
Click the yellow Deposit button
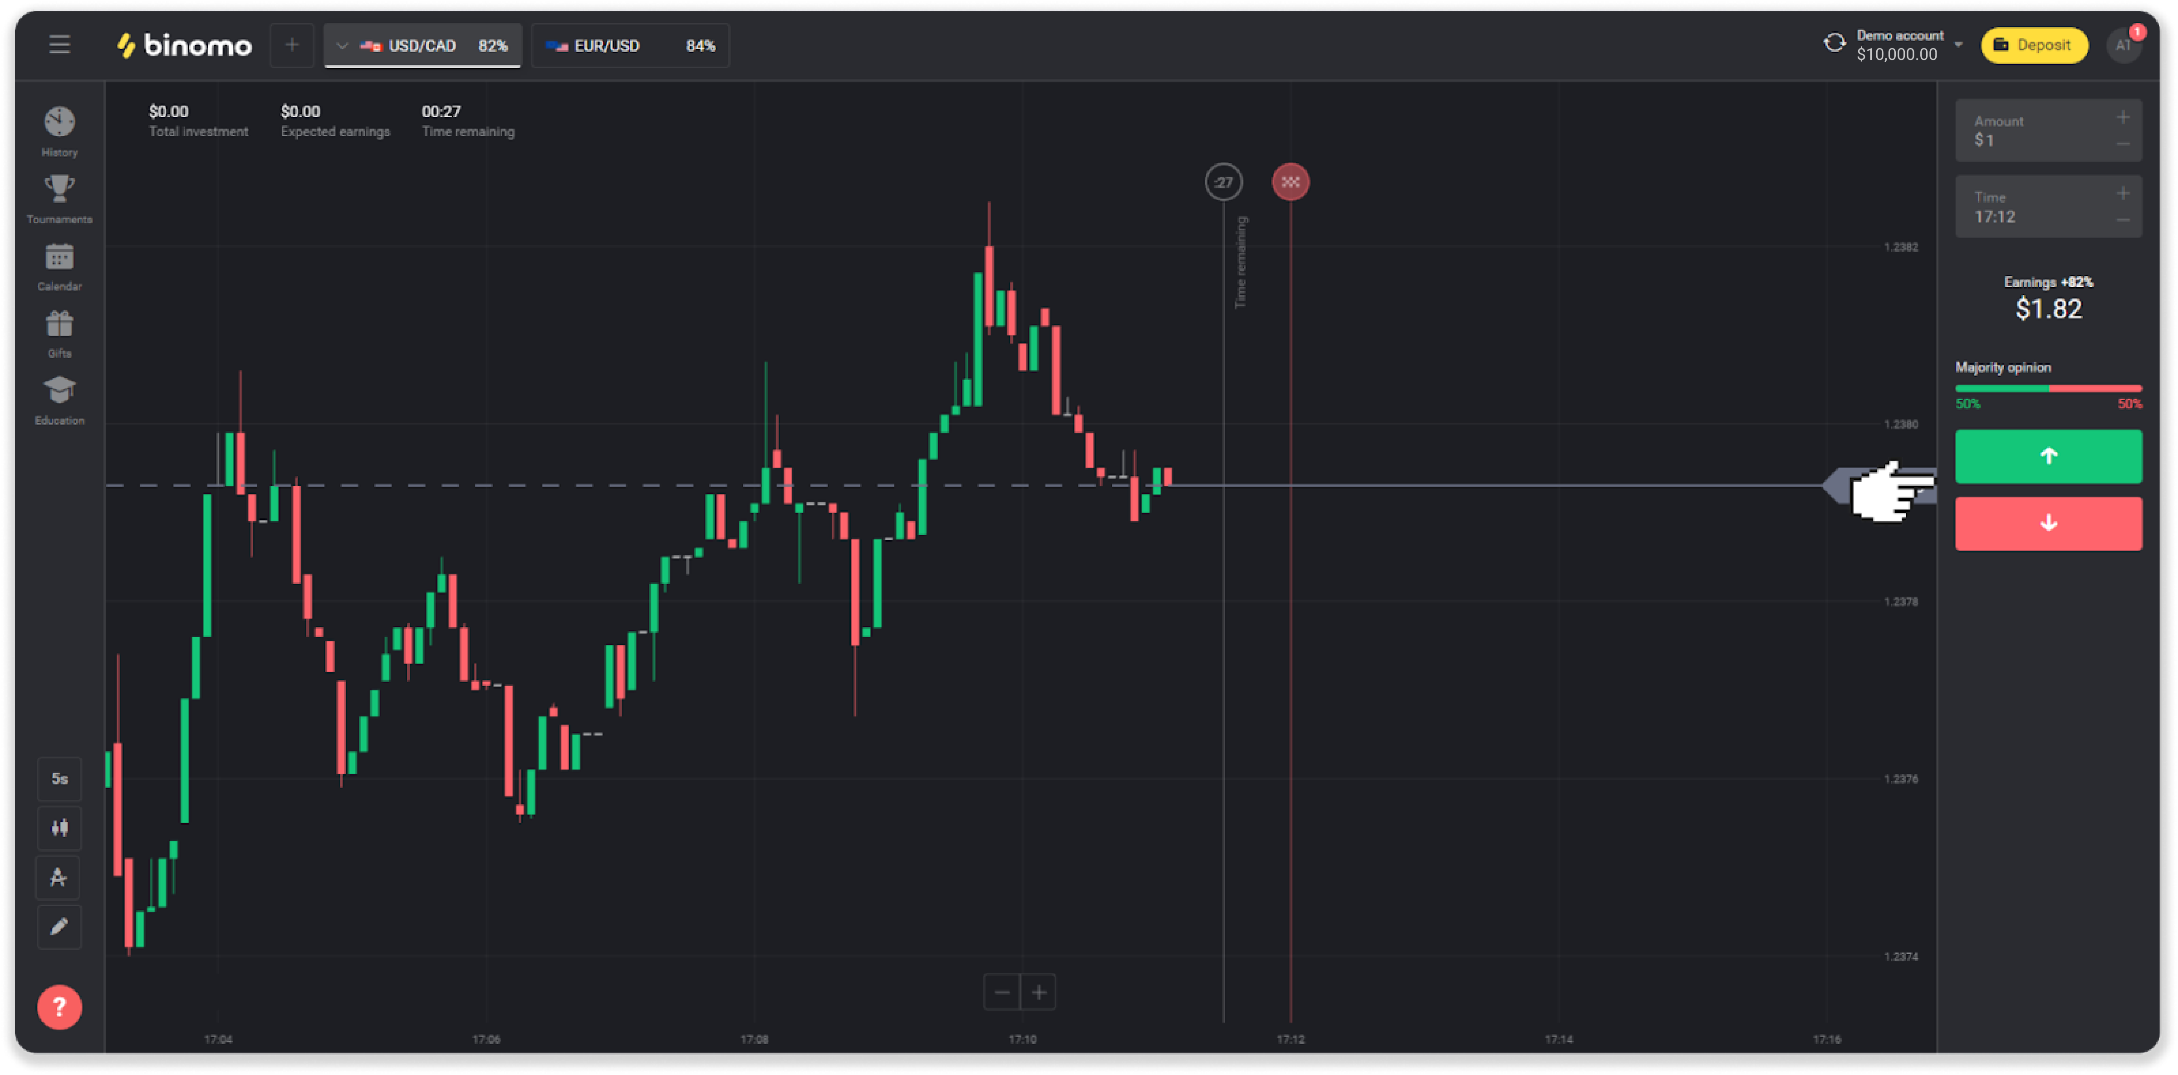2033,46
